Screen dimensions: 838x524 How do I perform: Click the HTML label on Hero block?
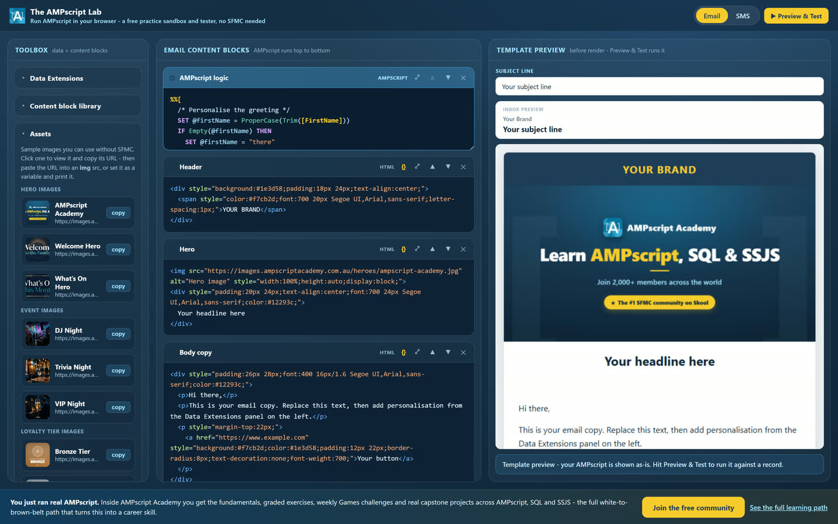pyautogui.click(x=387, y=249)
